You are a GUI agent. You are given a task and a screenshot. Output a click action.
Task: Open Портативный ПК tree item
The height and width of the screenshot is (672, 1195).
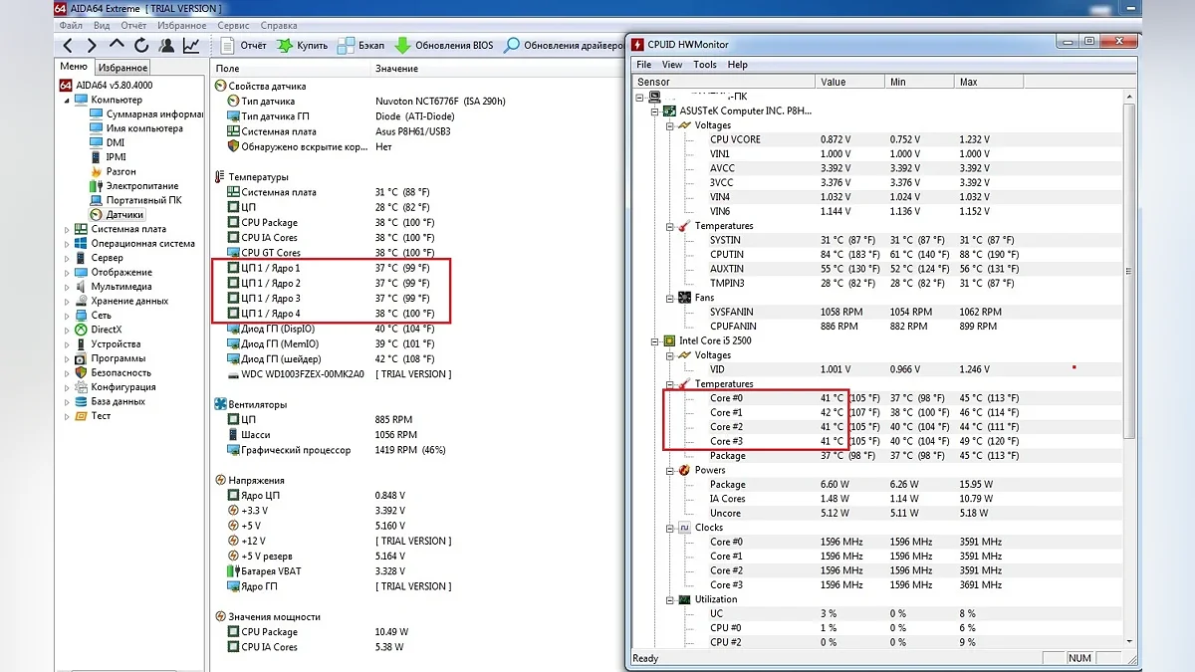[x=135, y=200]
